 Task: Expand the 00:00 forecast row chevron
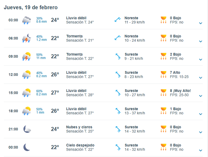(200, 150)
